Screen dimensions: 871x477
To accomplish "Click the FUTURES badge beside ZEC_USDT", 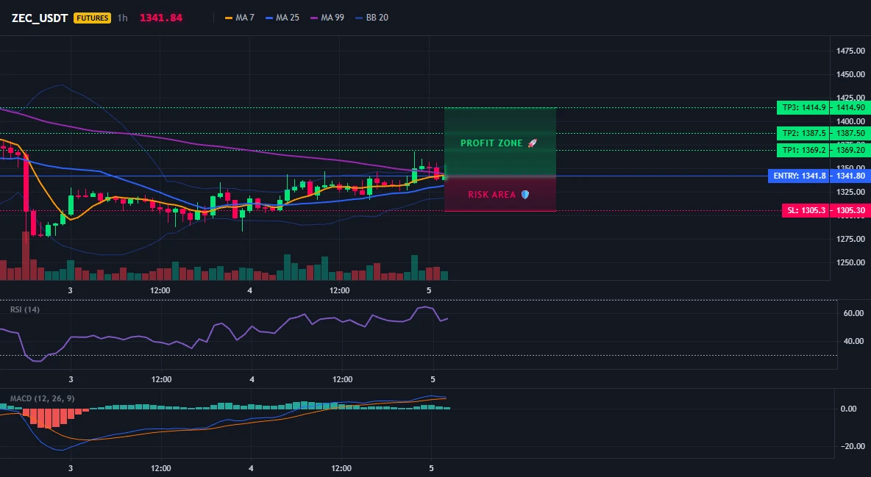I will [92, 18].
